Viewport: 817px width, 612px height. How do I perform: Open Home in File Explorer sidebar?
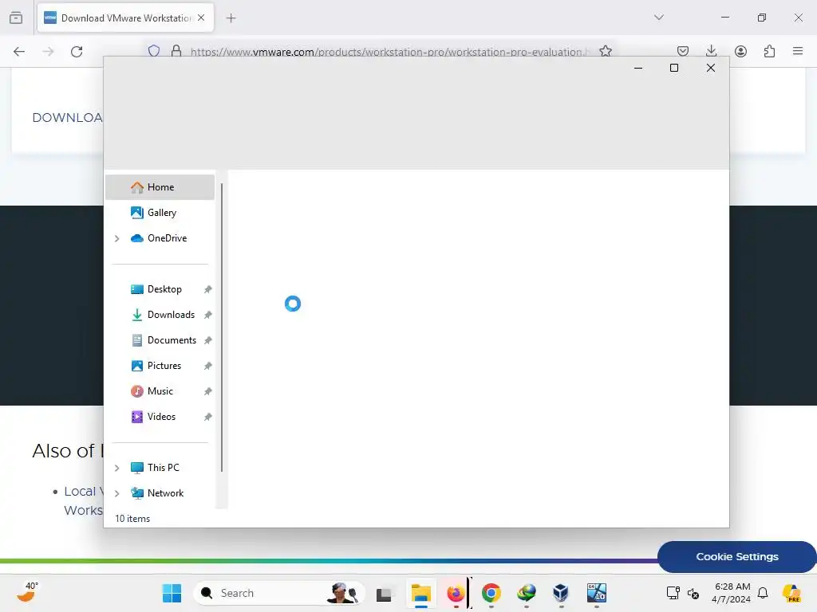[x=160, y=187]
